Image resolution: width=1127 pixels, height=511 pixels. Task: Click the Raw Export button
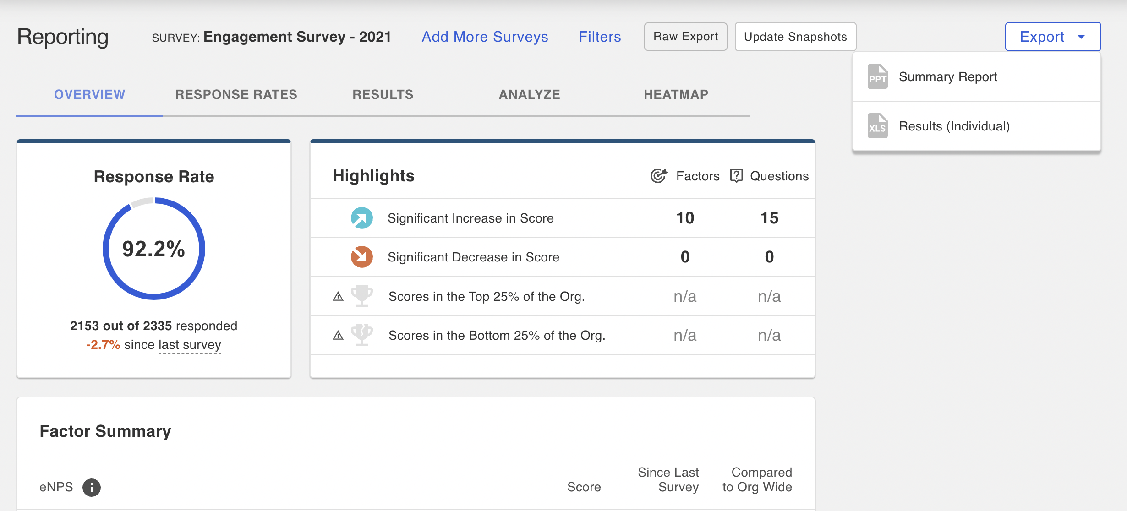pos(685,37)
